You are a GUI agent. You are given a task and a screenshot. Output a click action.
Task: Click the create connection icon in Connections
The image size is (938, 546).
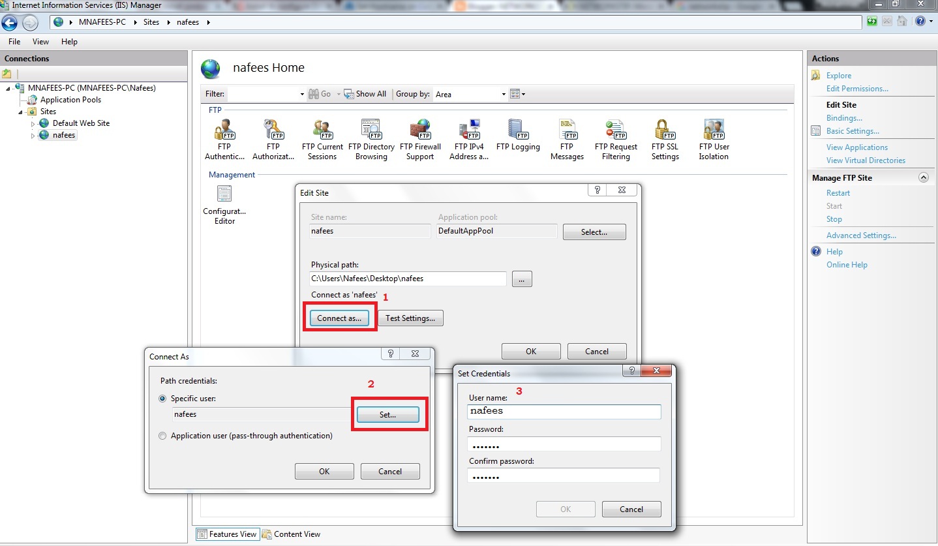point(7,74)
